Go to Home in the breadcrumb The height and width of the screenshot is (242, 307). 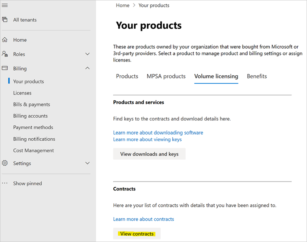tap(122, 5)
